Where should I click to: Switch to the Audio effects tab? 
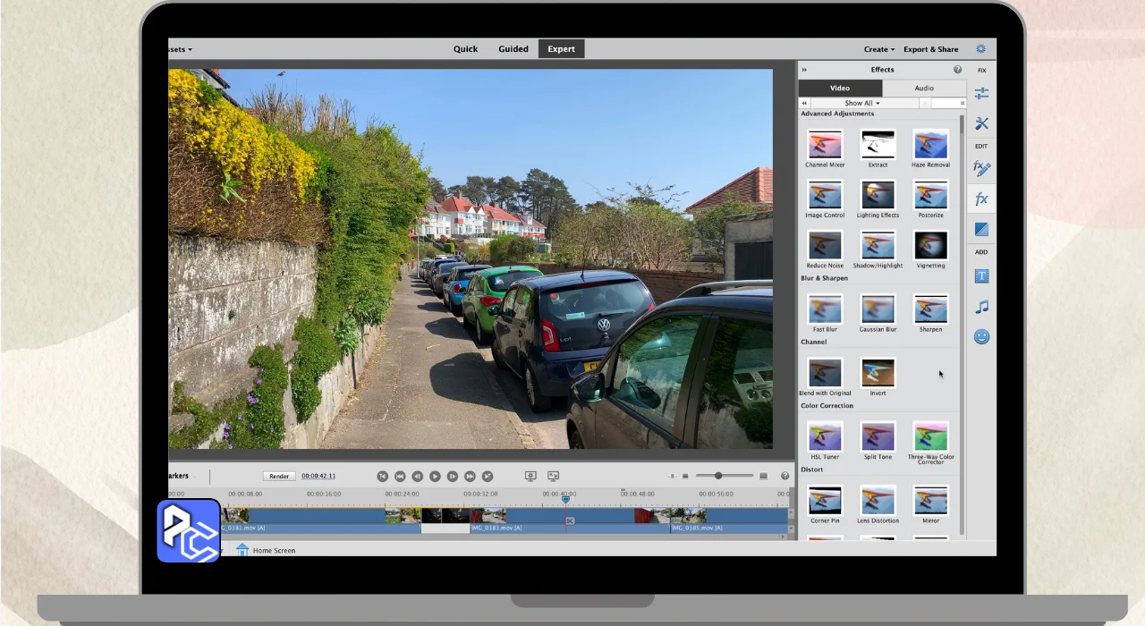coord(924,89)
